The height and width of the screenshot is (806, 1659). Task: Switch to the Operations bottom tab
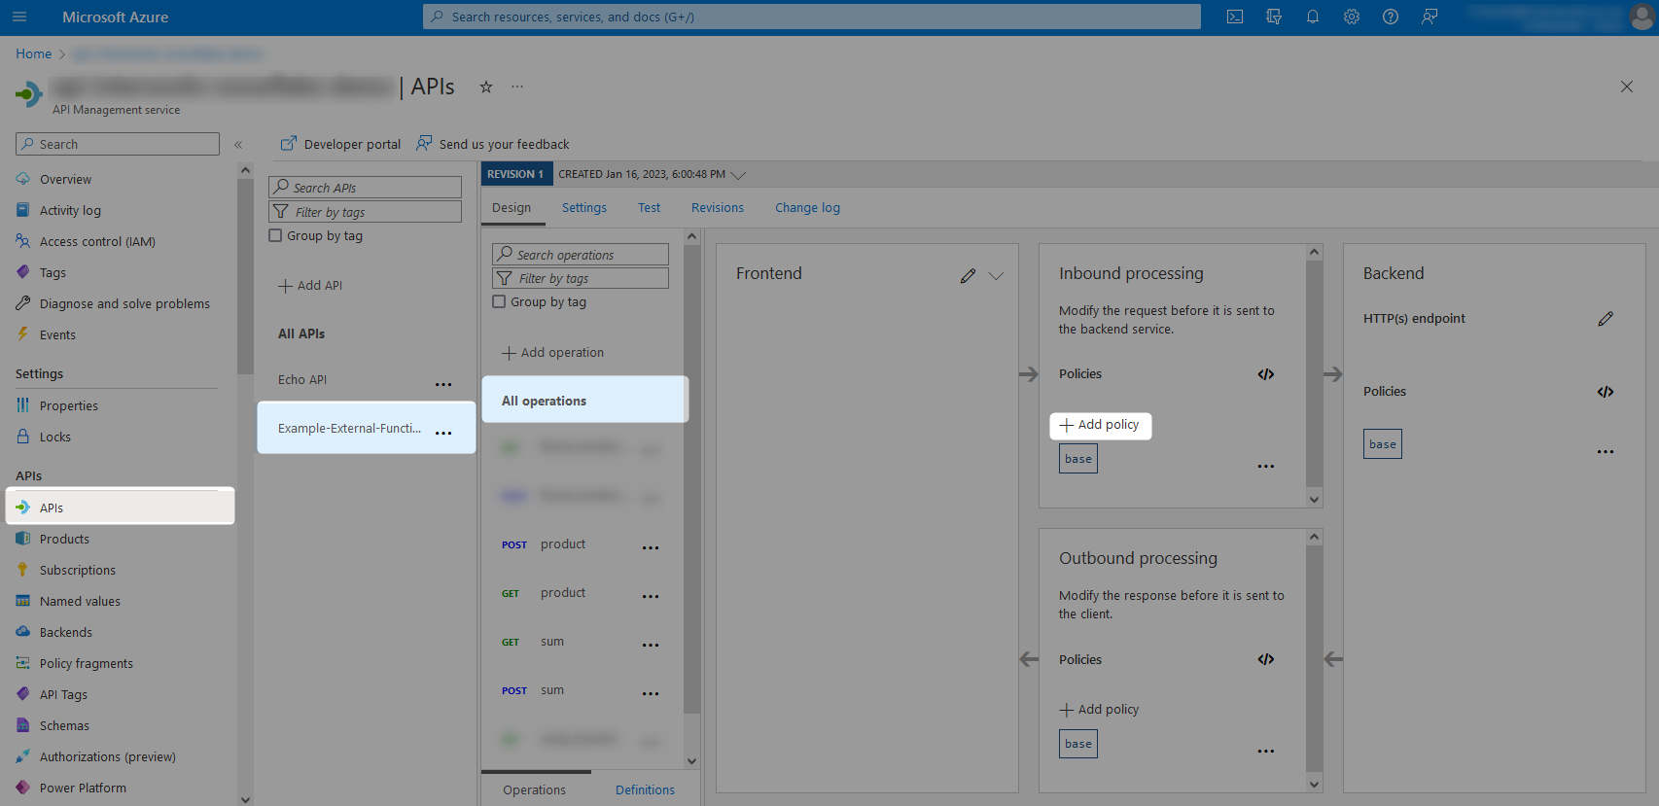(534, 789)
